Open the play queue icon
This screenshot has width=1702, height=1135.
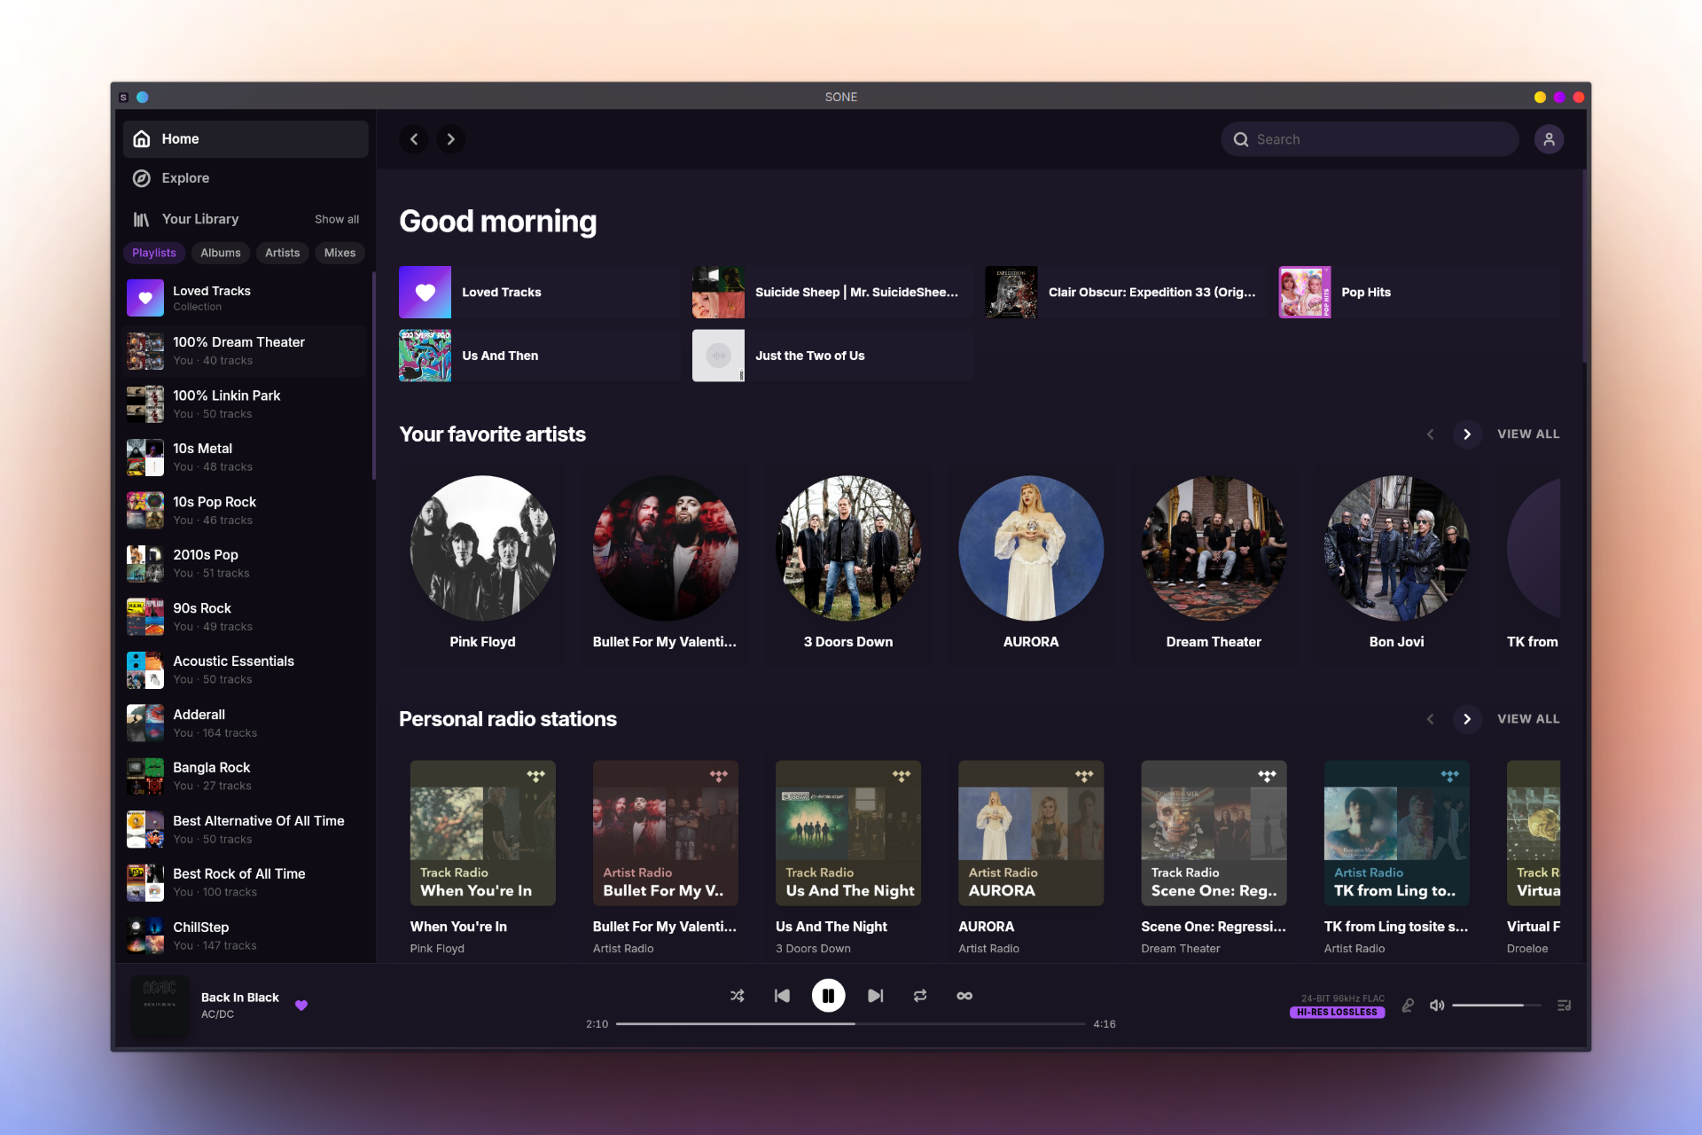[x=1565, y=1006]
